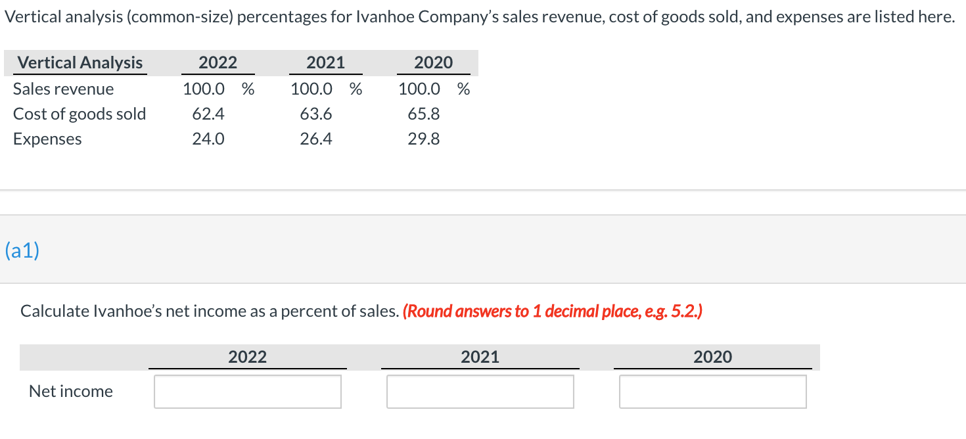
Task: Select the 2022 header in the answer table
Action: [x=248, y=357]
